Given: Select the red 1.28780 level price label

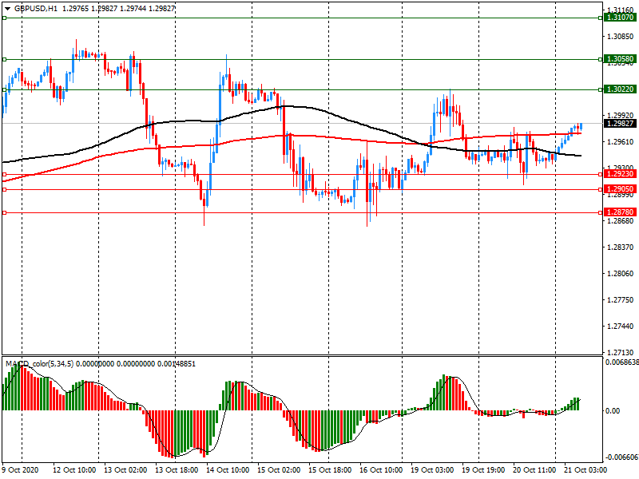Looking at the screenshot, I should tap(620, 212).
